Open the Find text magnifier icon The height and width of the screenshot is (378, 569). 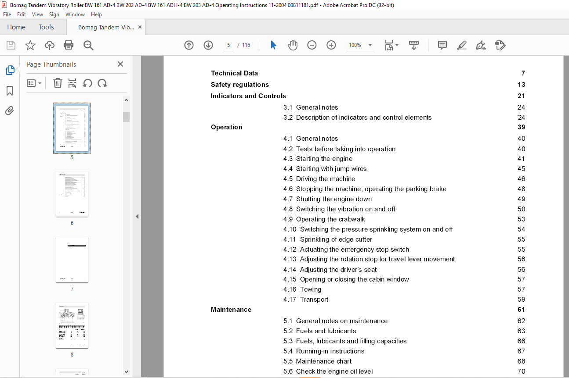[88, 45]
